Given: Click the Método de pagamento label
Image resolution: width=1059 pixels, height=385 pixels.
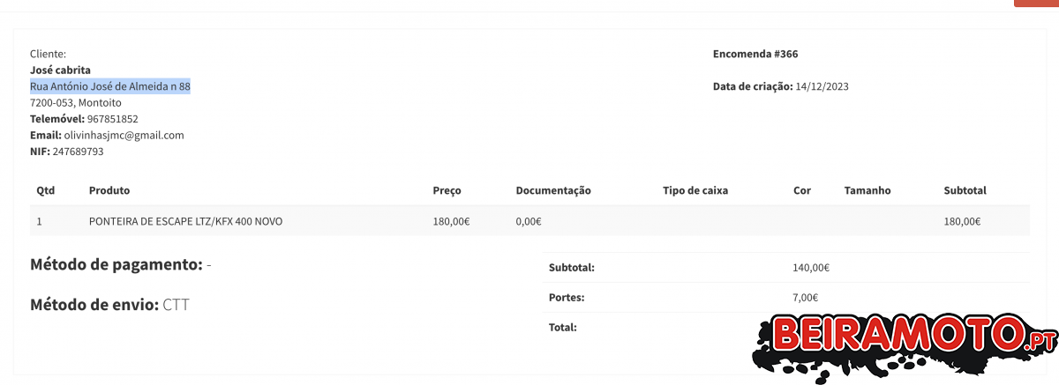Looking at the screenshot, I should coord(116,264).
